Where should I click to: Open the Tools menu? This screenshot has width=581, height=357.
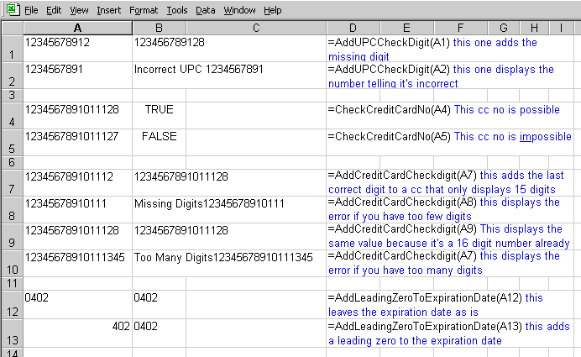point(177,10)
